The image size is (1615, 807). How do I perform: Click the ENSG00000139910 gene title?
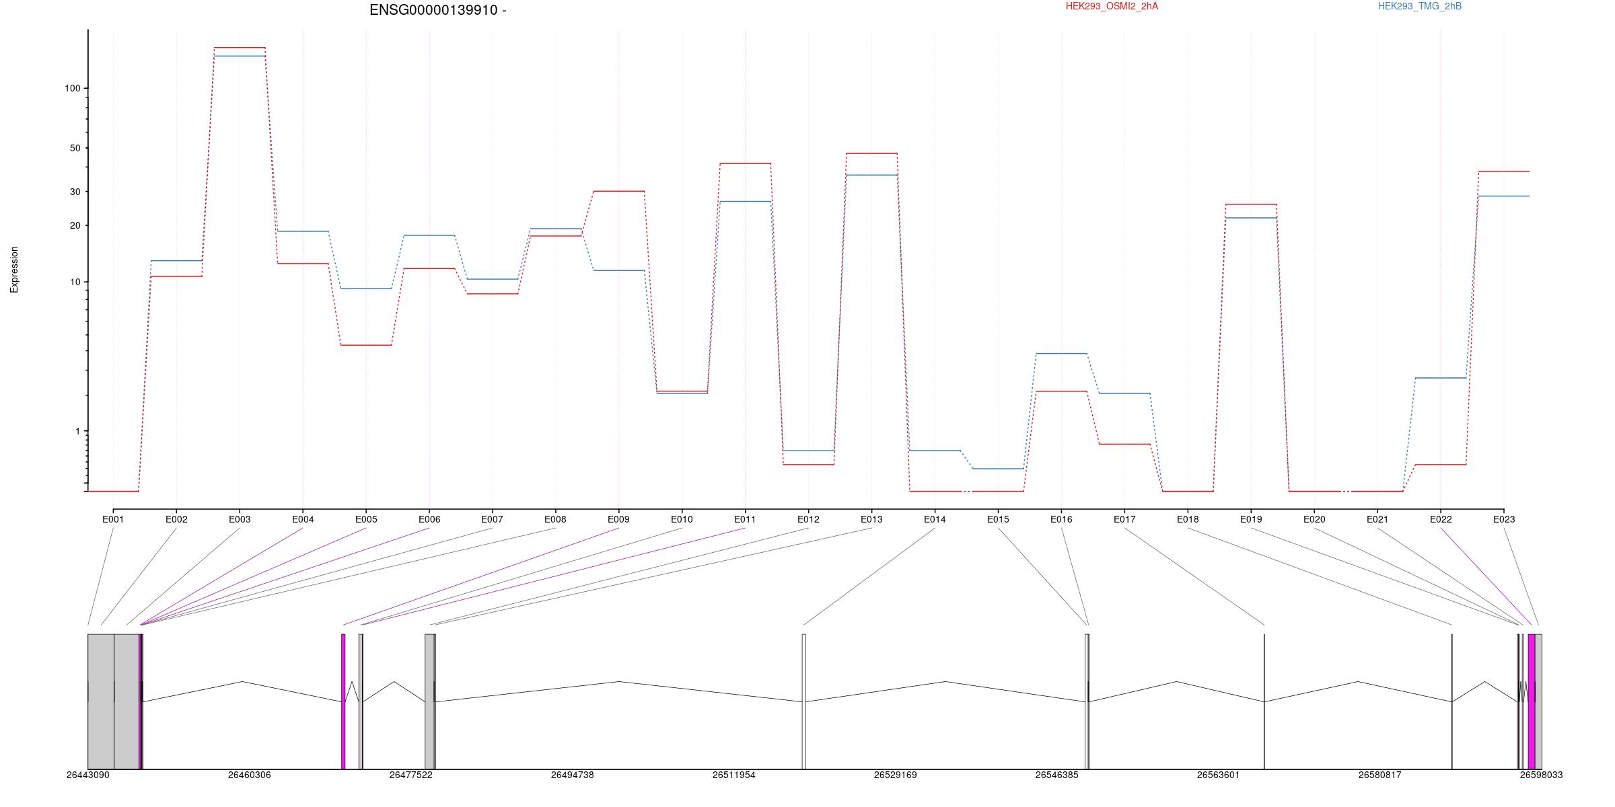click(x=438, y=10)
